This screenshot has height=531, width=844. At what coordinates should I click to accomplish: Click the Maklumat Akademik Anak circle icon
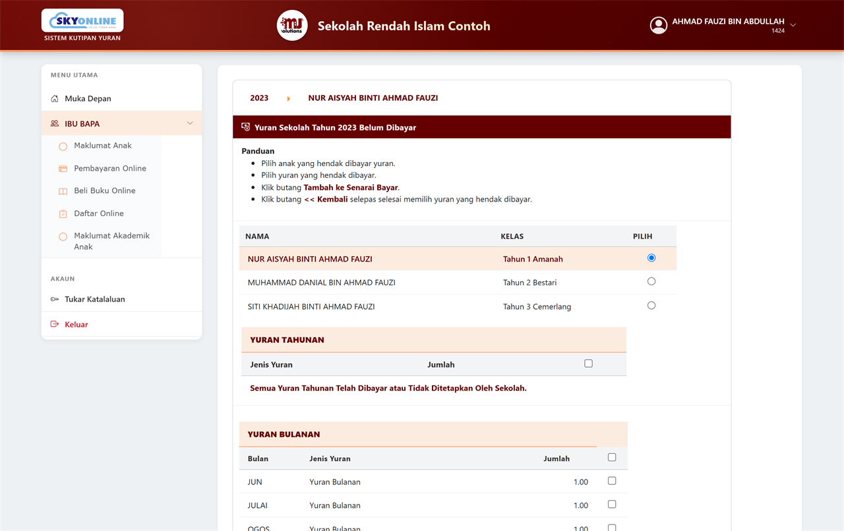pyautogui.click(x=63, y=237)
